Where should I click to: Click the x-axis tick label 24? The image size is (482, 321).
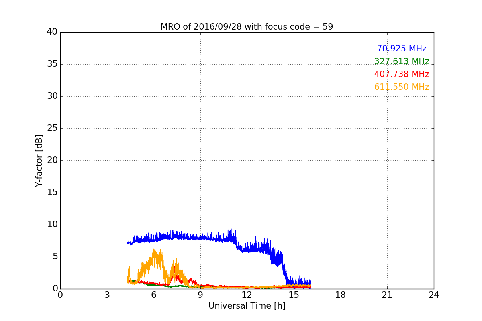click(434, 295)
